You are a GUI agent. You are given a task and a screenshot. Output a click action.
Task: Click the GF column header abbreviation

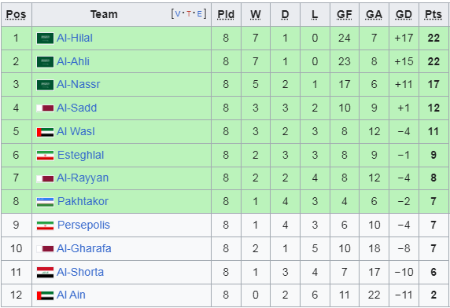click(x=344, y=15)
